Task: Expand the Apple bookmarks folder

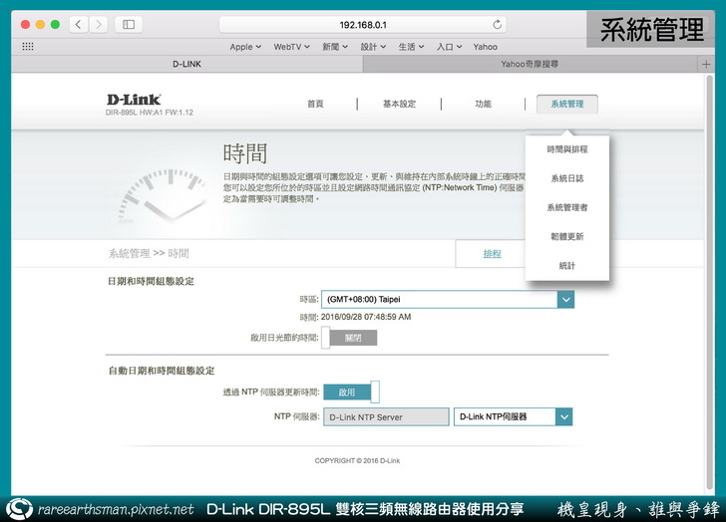Action: pos(245,46)
